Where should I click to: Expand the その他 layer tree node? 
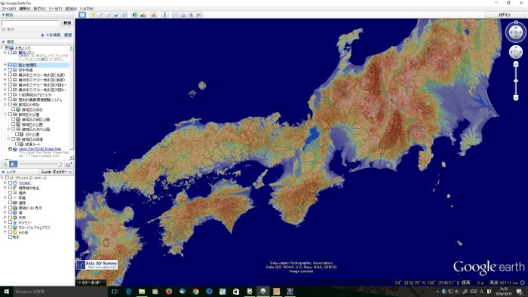click(5, 232)
